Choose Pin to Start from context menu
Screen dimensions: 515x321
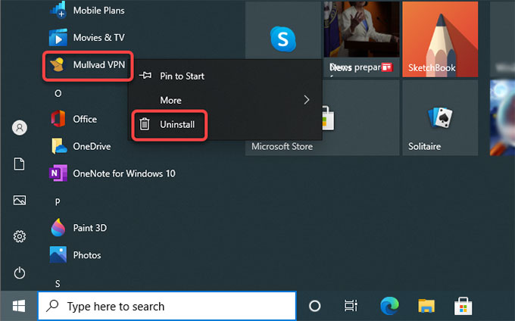[225, 76]
